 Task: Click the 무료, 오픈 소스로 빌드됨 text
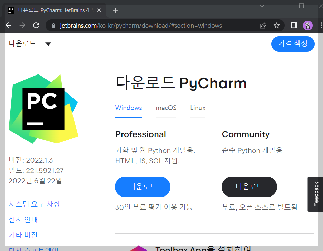coord(260,207)
